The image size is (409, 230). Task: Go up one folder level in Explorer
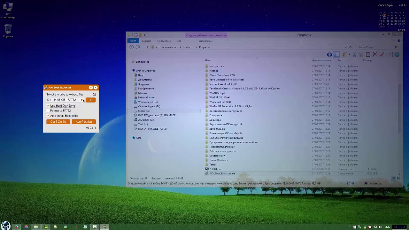pos(147,47)
